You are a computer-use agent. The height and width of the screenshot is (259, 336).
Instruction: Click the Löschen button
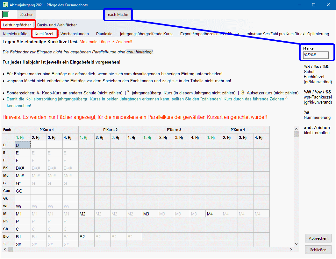pyautogui.click(x=26, y=15)
